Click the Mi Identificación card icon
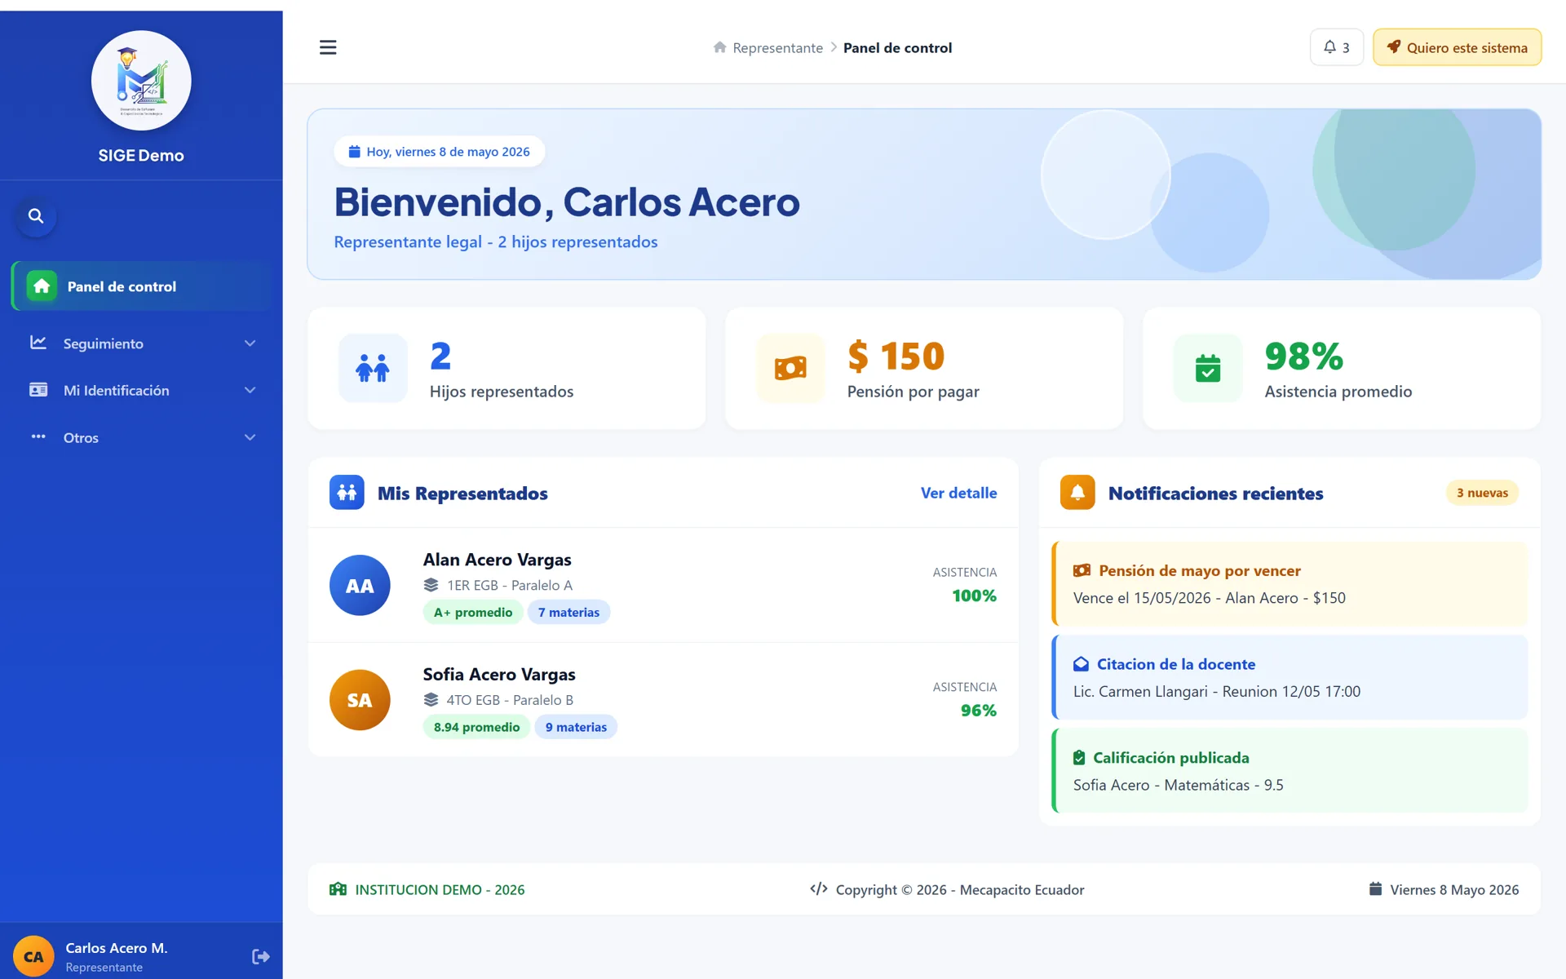This screenshot has height=979, width=1566. 38,390
